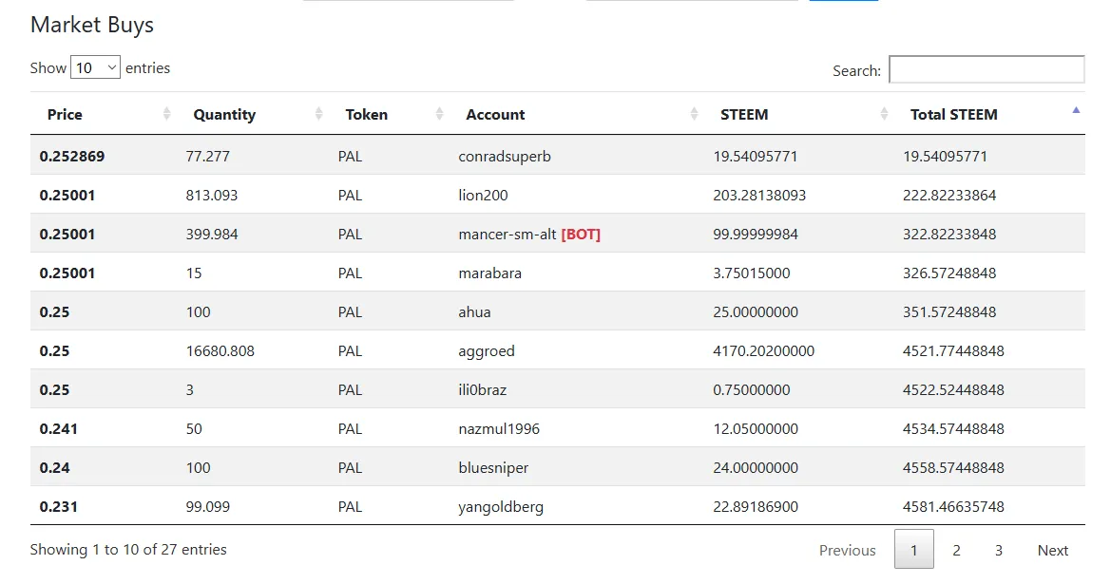Click price 0.25001 in lion200 row
This screenshot has height=584, width=1111.
tap(67, 196)
